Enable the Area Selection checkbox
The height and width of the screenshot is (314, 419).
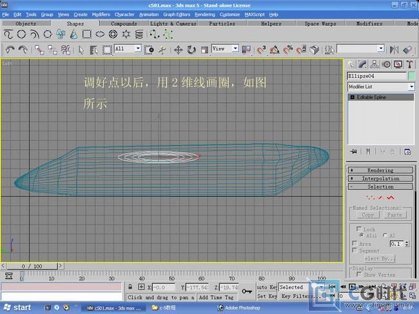pos(355,243)
